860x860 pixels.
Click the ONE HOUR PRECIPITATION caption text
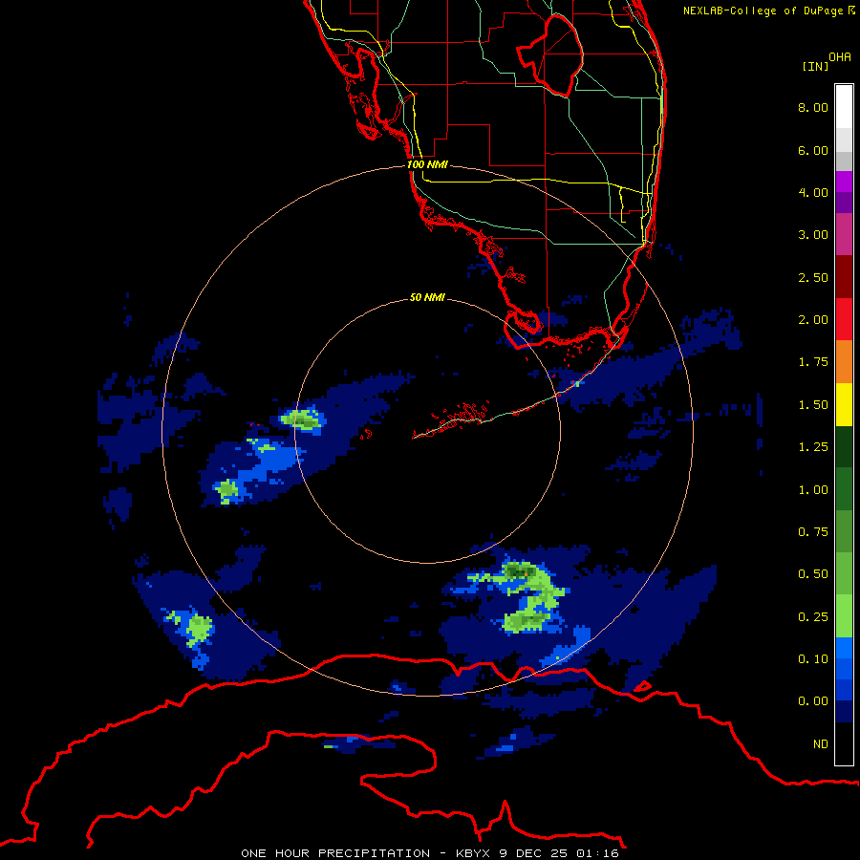(x=335, y=853)
